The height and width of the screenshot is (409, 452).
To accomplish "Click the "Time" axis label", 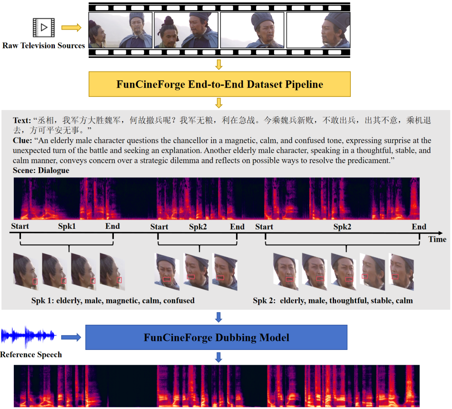I will 437,239.
